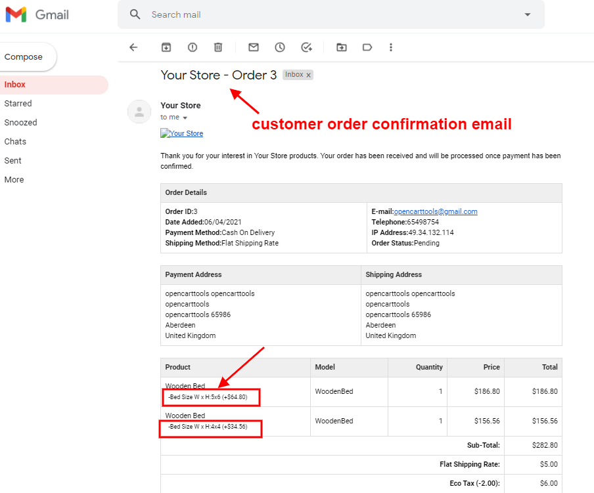
Task: Click into the Search mail field
Action: [329, 14]
